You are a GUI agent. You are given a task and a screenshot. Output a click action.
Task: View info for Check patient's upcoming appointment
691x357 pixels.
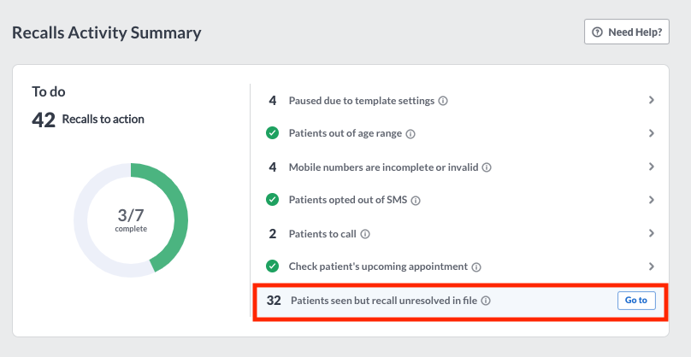476,267
